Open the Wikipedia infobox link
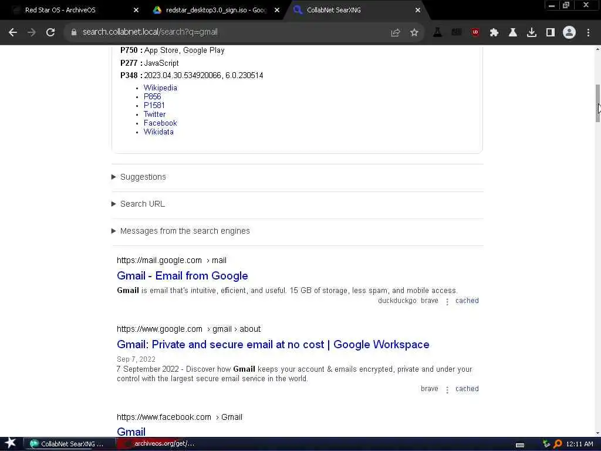The image size is (601, 451). [160, 88]
